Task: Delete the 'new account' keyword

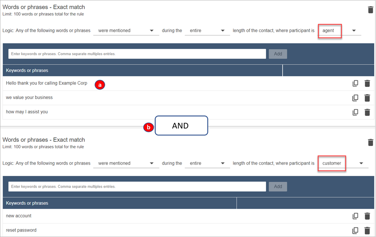Action: click(367, 216)
